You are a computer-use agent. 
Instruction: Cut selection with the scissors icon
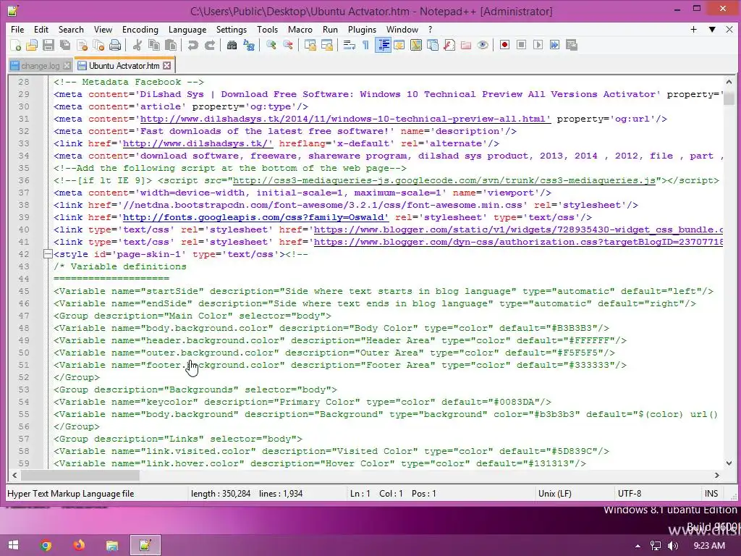[x=137, y=45]
